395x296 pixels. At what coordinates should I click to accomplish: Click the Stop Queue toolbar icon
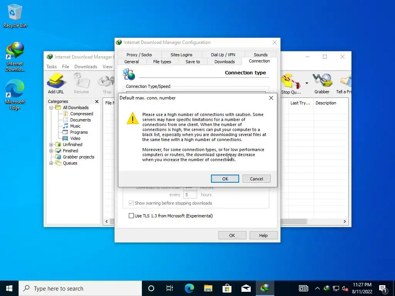291,84
